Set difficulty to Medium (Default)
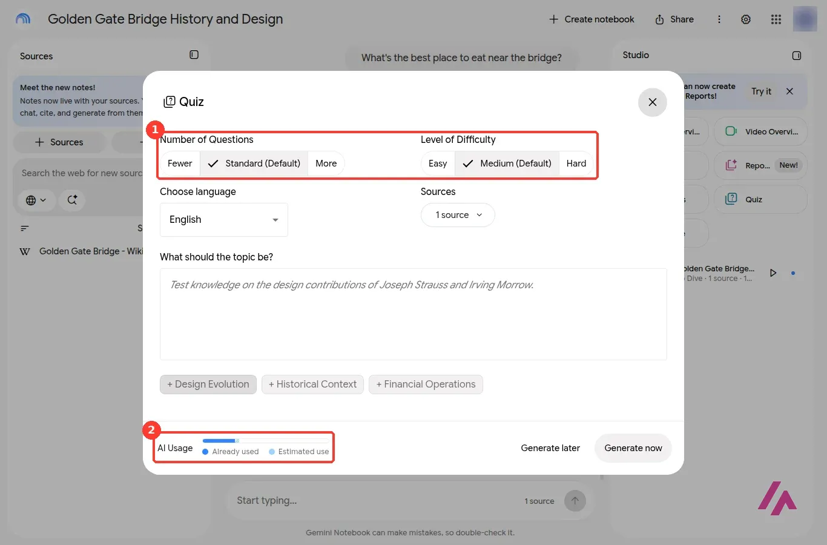 coord(507,163)
